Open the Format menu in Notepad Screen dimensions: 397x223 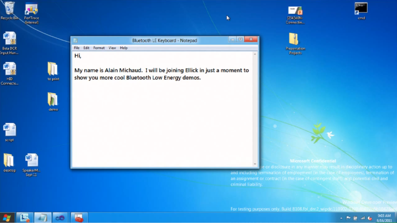pyautogui.click(x=99, y=48)
